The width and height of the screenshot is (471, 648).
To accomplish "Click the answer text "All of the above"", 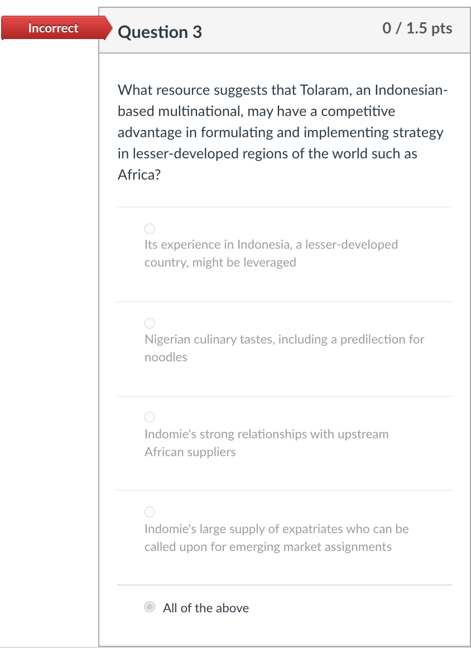I will click(x=206, y=608).
